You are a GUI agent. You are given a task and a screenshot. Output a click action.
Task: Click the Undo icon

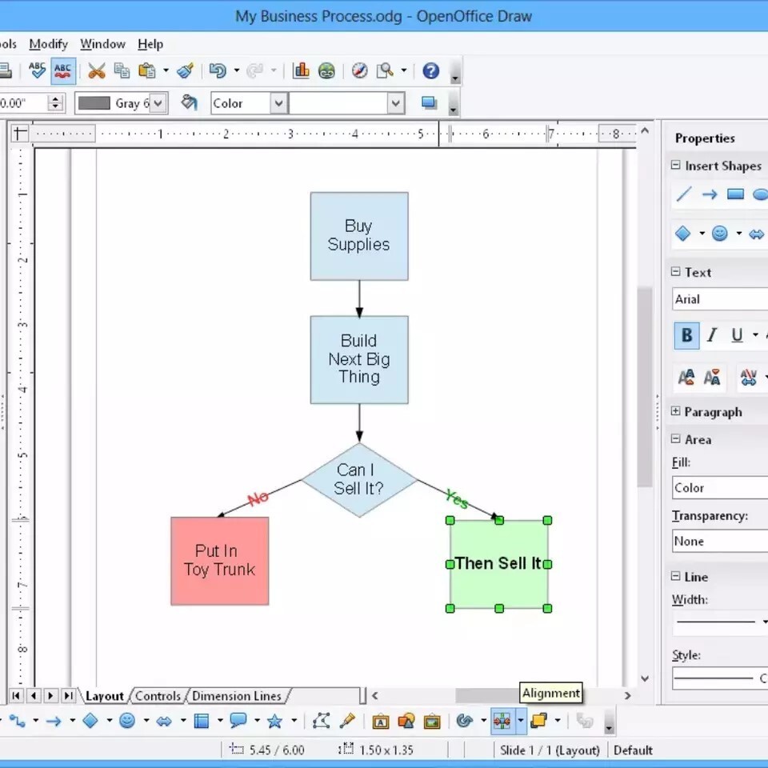point(218,70)
